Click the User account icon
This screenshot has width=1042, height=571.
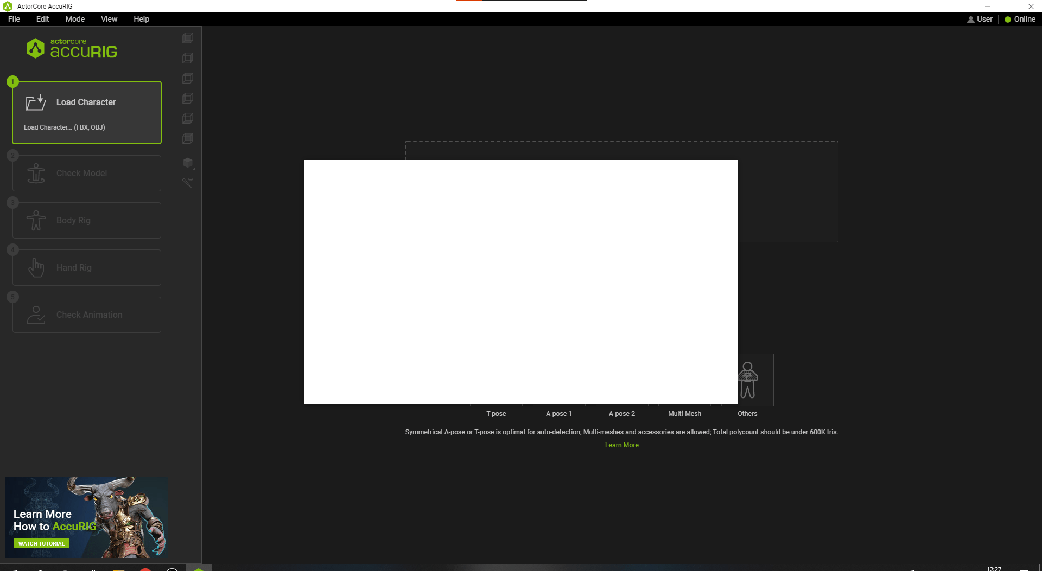(x=971, y=19)
